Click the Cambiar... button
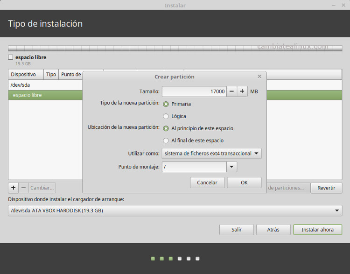This screenshot has width=350, height=274. (42, 188)
